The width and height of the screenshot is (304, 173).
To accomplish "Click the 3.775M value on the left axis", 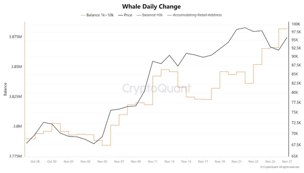I will (x=15, y=156).
